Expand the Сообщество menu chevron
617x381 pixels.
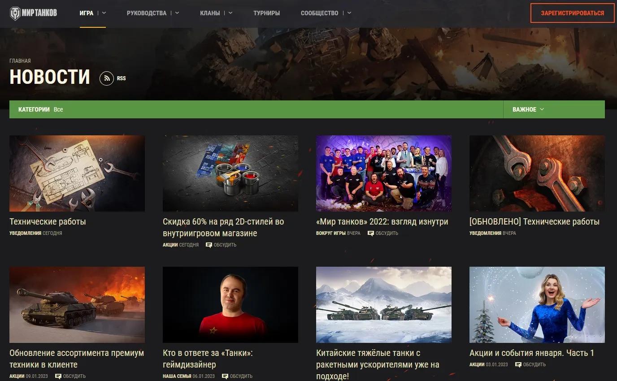pos(349,13)
